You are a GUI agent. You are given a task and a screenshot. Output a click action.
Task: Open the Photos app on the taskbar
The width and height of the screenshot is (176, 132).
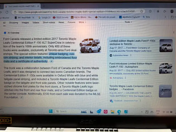coord(126,112)
